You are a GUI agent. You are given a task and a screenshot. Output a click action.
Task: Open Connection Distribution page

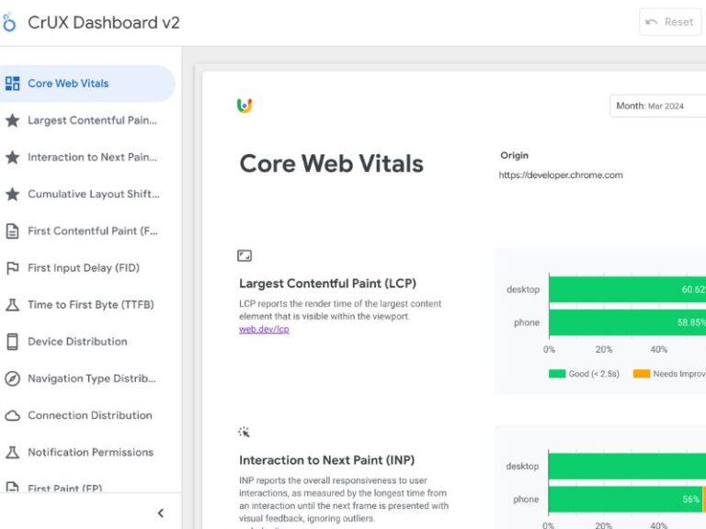[87, 415]
